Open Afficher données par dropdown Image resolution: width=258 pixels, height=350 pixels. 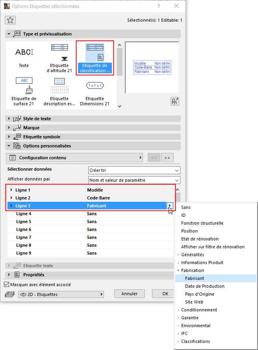coord(134,180)
